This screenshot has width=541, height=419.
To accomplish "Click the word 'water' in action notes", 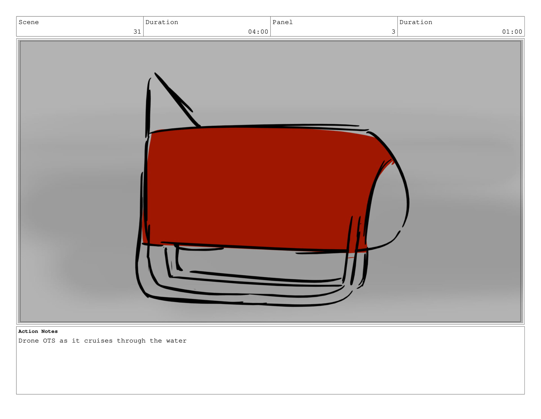I will tap(176, 341).
